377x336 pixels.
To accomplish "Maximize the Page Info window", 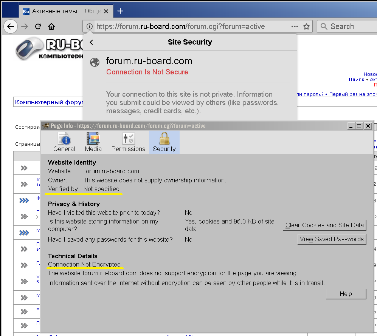I will 359,126.
